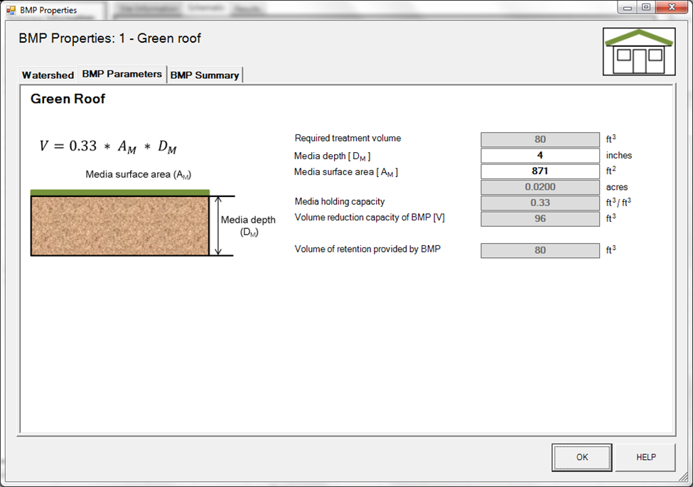Image resolution: width=693 pixels, height=487 pixels.
Task: Maximize the BMP Properties window
Action: 645,8
